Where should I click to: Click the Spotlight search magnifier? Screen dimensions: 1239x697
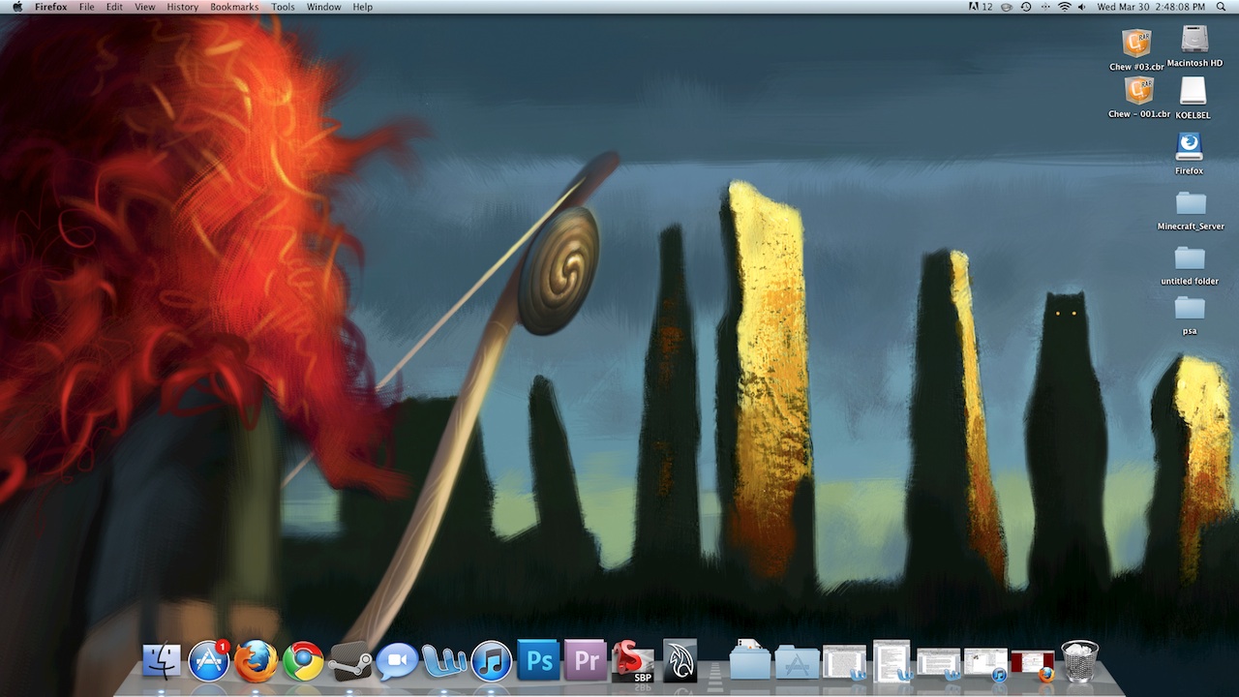[x=1224, y=7]
